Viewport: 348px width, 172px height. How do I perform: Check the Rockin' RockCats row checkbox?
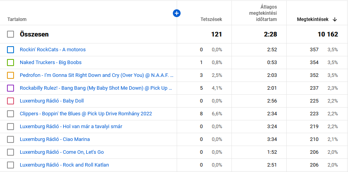(x=10, y=50)
